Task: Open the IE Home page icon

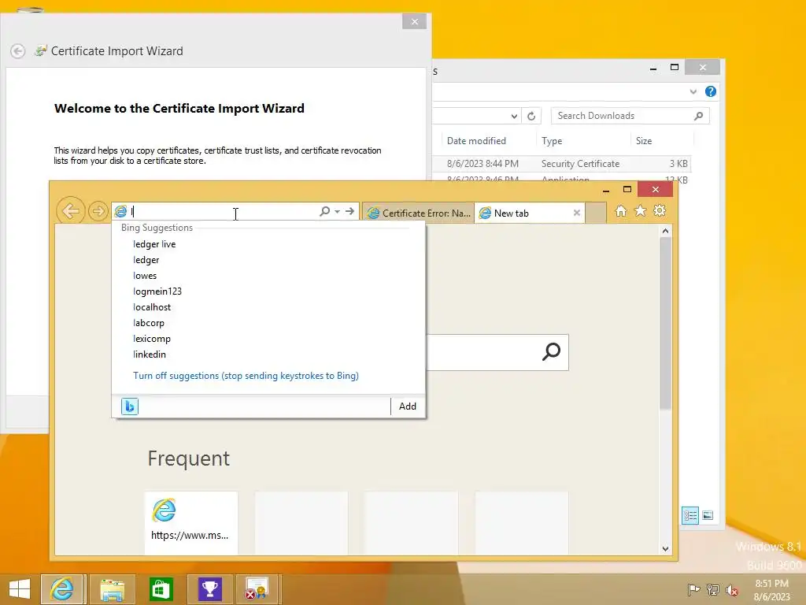Action: click(621, 211)
